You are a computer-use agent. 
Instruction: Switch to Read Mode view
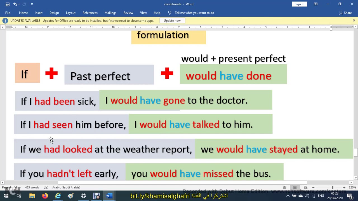[284, 187]
